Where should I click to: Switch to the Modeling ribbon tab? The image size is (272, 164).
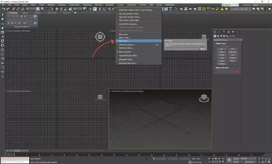13,13
